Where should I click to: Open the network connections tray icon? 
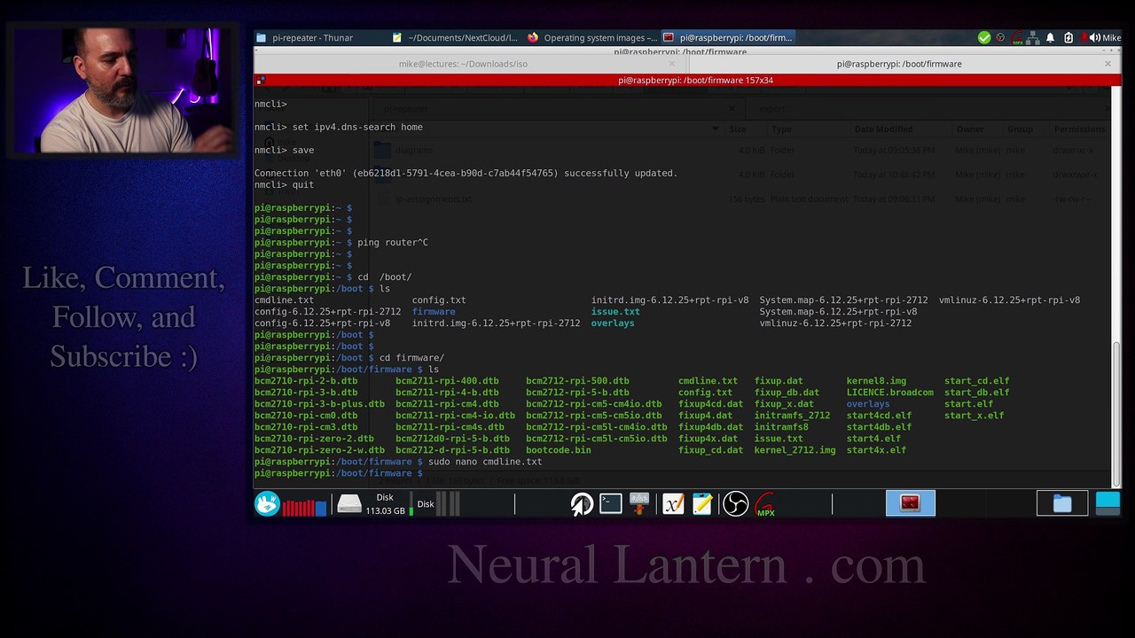click(x=1033, y=38)
